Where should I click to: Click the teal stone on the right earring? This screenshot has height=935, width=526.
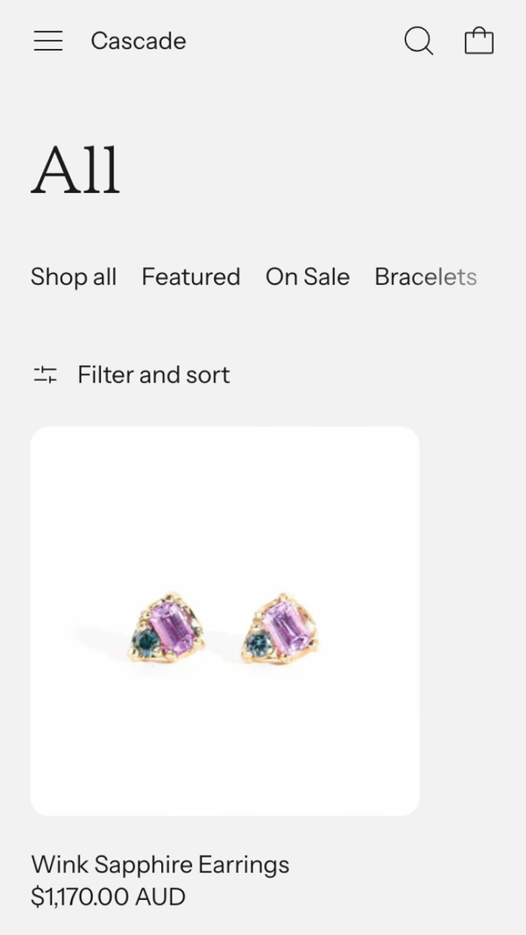tap(259, 644)
